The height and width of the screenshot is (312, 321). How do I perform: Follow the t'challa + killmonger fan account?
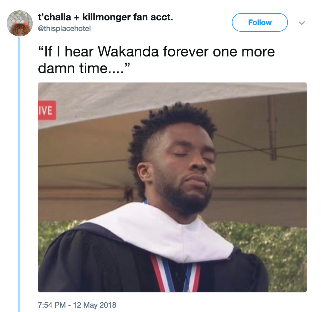pos(260,22)
